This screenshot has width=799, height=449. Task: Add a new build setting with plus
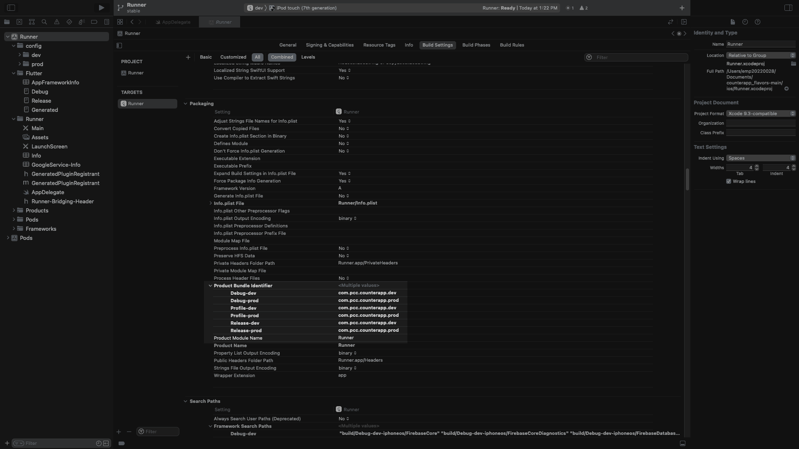pyautogui.click(x=188, y=57)
